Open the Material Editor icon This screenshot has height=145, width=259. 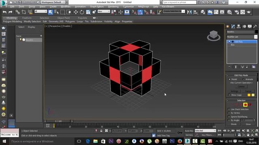pos(229,12)
